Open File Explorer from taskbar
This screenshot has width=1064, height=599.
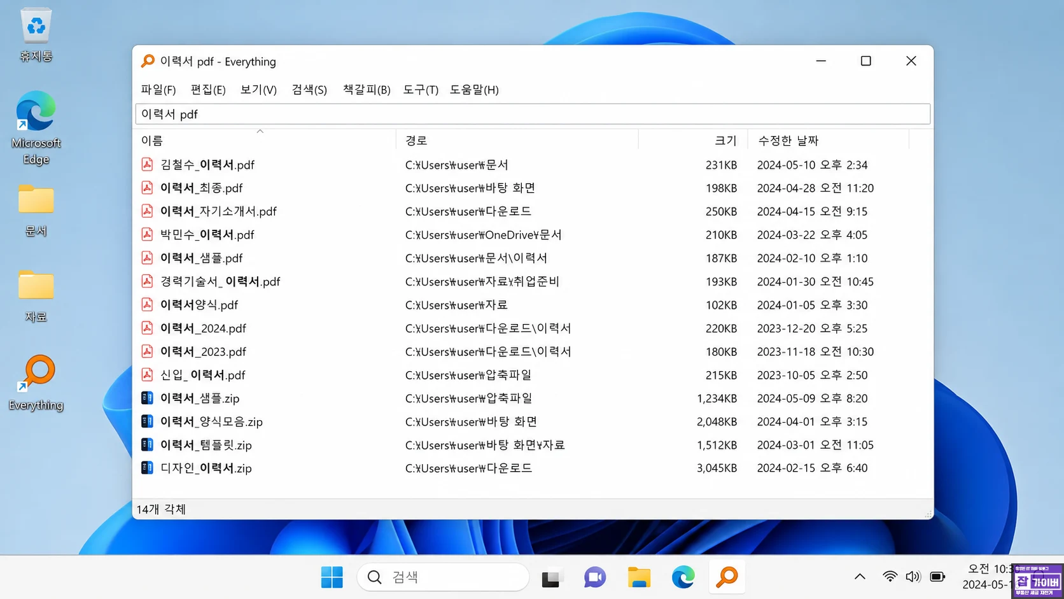(639, 577)
